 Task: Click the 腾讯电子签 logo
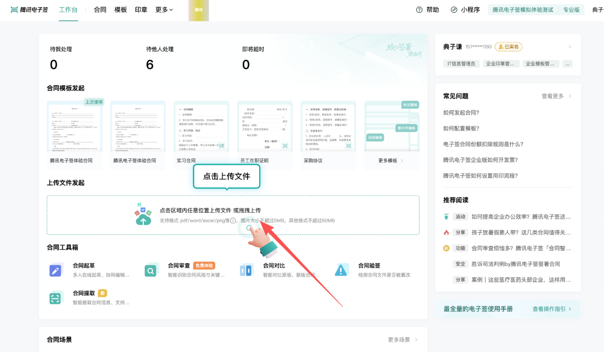(x=29, y=9)
